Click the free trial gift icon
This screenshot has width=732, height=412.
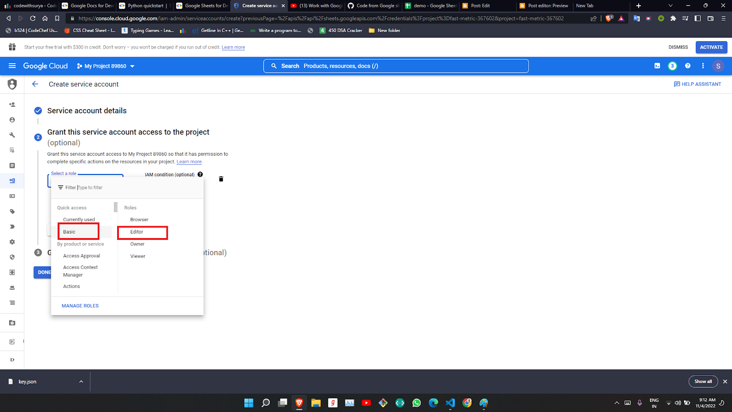point(12,47)
